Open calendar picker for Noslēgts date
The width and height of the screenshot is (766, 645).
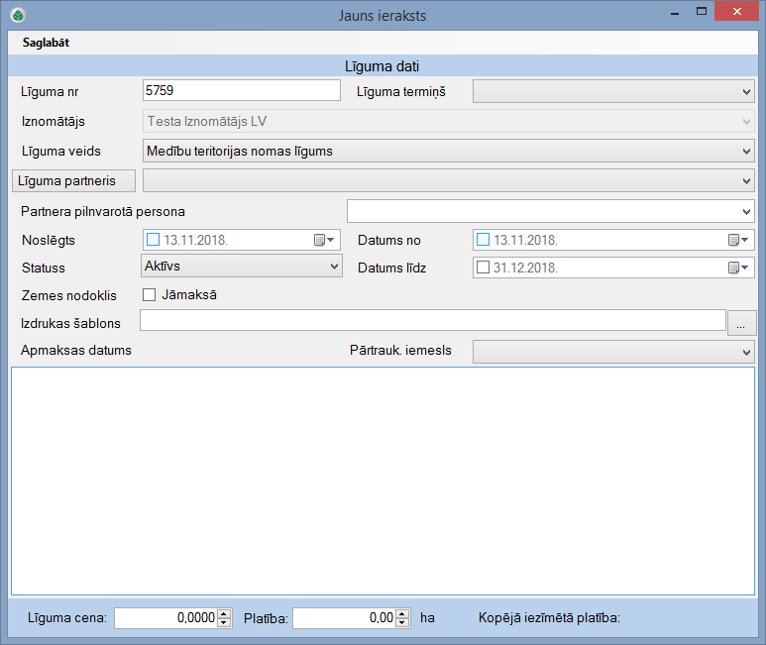(x=324, y=240)
